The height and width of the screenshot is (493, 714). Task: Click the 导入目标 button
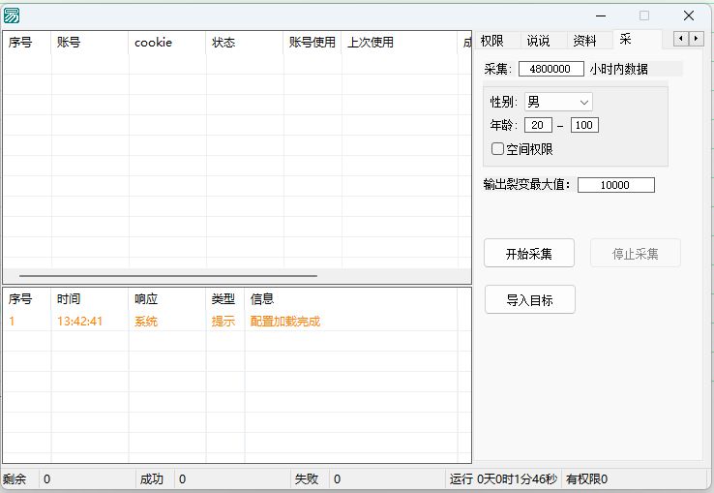[529, 300]
